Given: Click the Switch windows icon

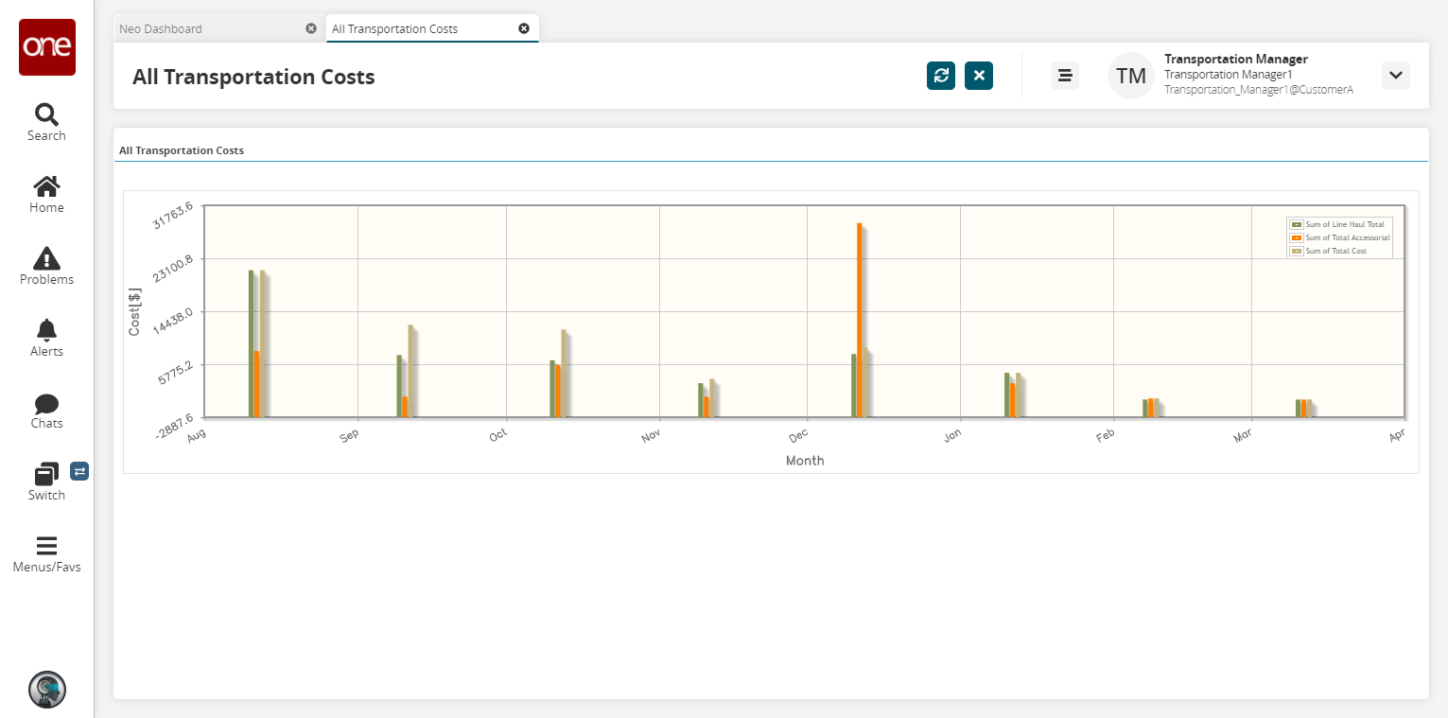Looking at the screenshot, I should click(x=46, y=482).
